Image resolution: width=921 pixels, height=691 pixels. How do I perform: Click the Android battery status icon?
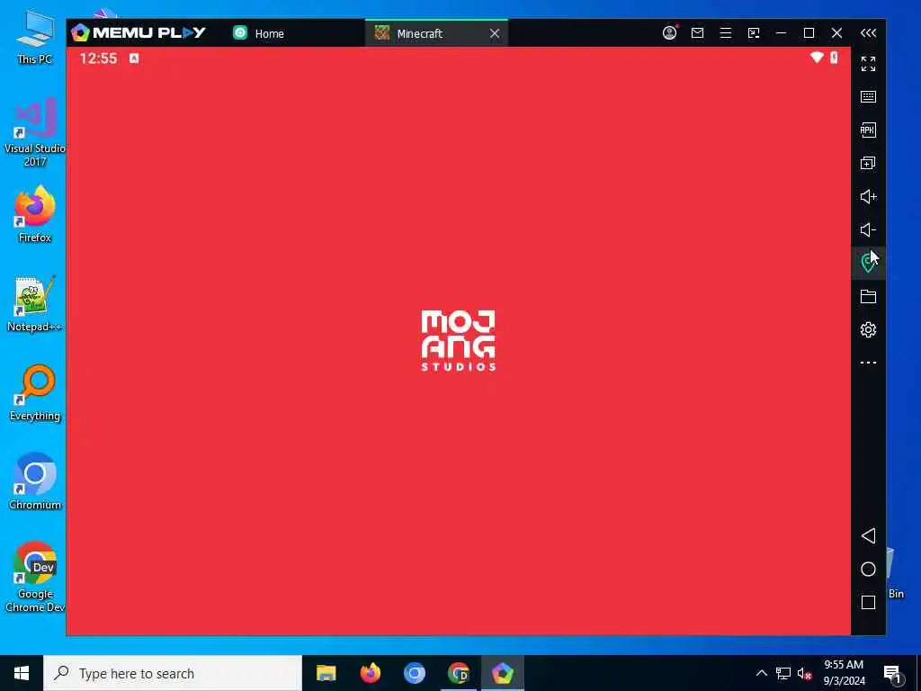834,57
